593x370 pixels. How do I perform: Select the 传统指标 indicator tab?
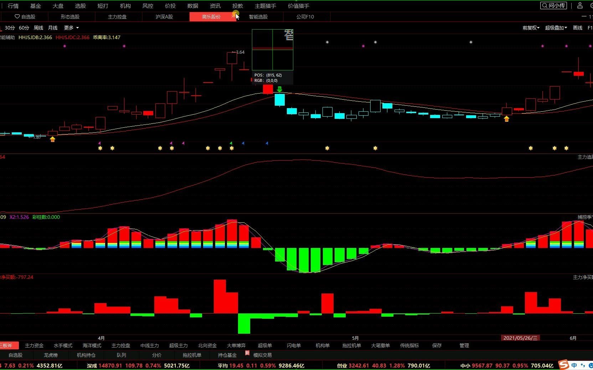click(409, 345)
